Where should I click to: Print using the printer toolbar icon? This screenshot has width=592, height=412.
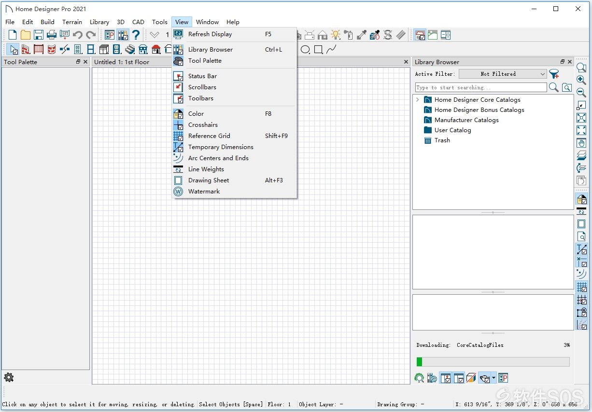click(52, 35)
